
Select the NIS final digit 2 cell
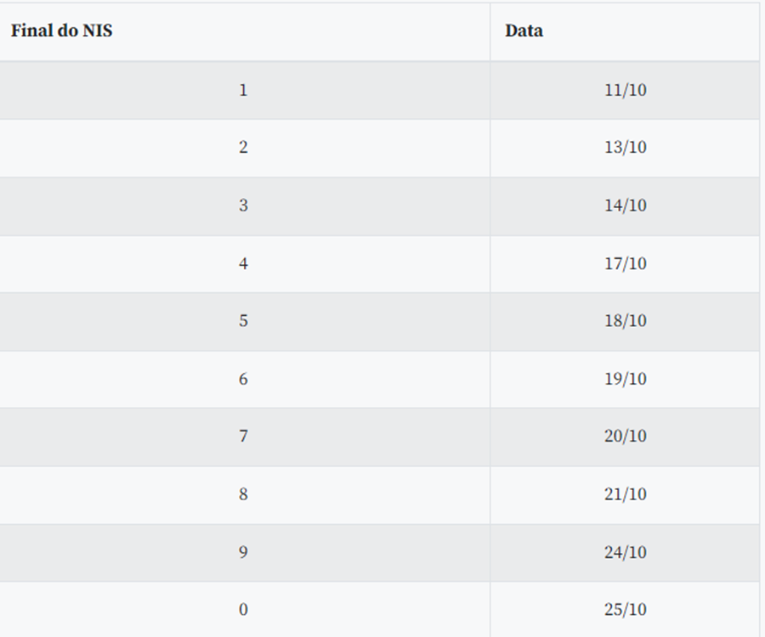(243, 148)
